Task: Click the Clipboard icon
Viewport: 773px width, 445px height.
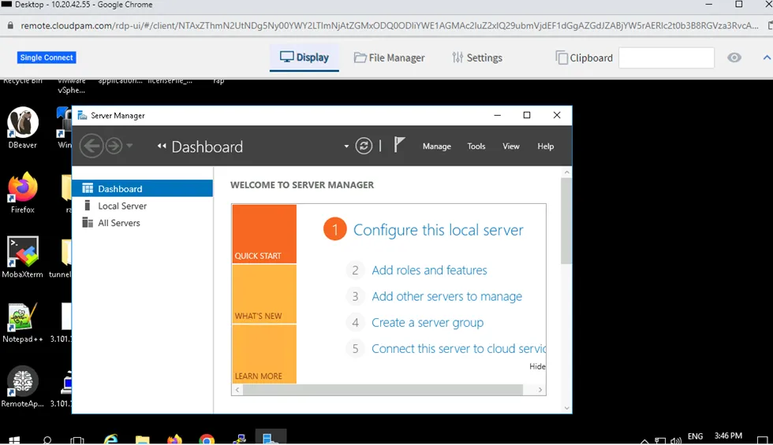Action: pyautogui.click(x=562, y=57)
